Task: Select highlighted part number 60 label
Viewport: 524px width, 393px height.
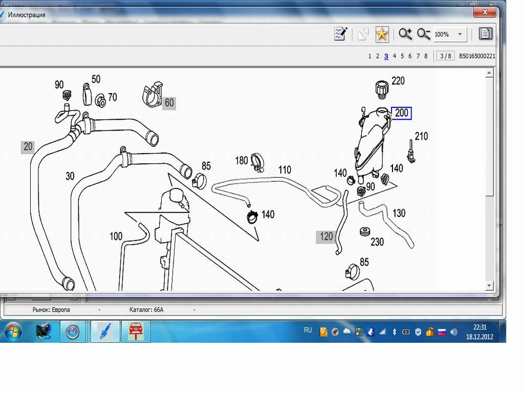Action: (x=169, y=103)
